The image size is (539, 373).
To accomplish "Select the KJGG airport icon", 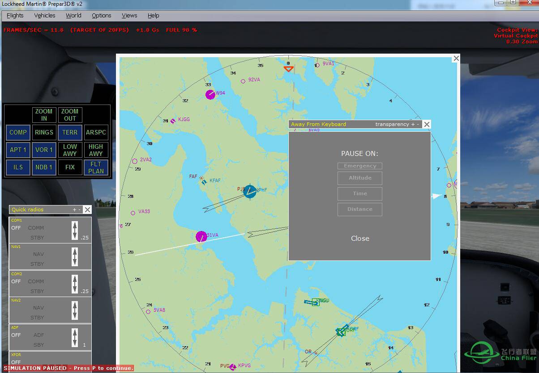I will click(173, 121).
